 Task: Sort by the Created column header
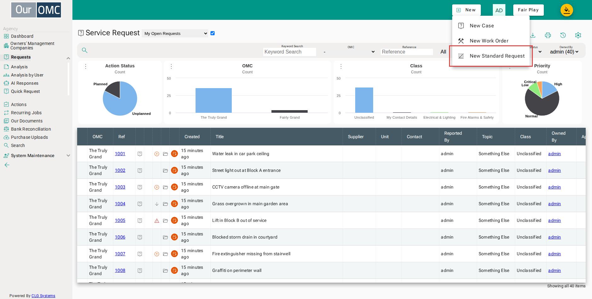pyautogui.click(x=192, y=137)
